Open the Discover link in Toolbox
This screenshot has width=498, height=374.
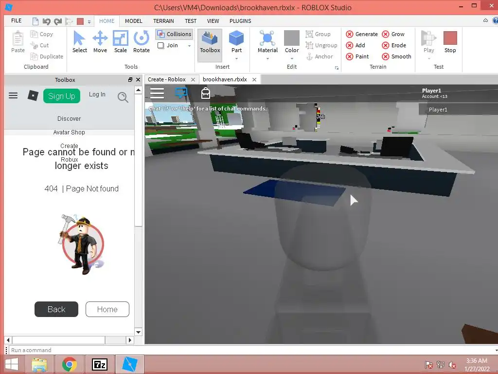(69, 119)
